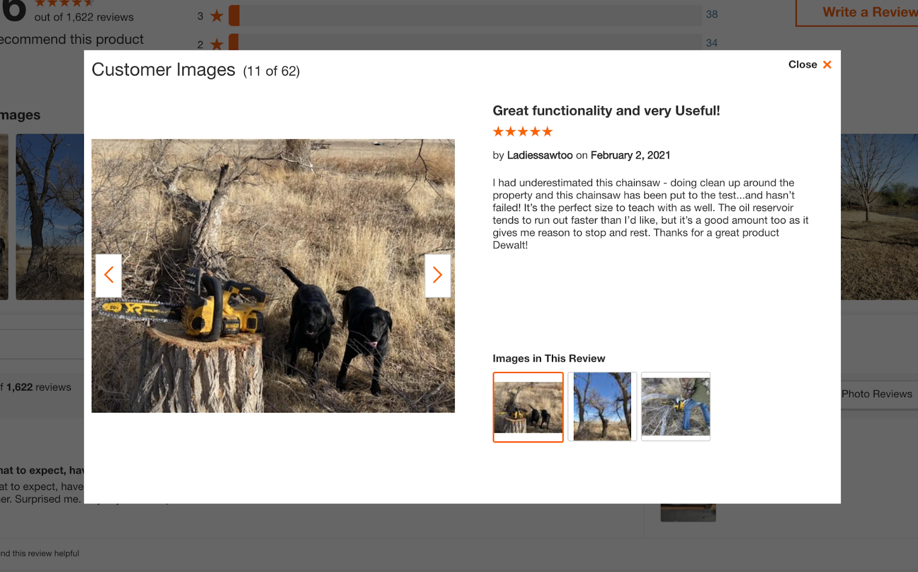Click the five-star rating in review
This screenshot has height=572, width=918.
coord(522,132)
